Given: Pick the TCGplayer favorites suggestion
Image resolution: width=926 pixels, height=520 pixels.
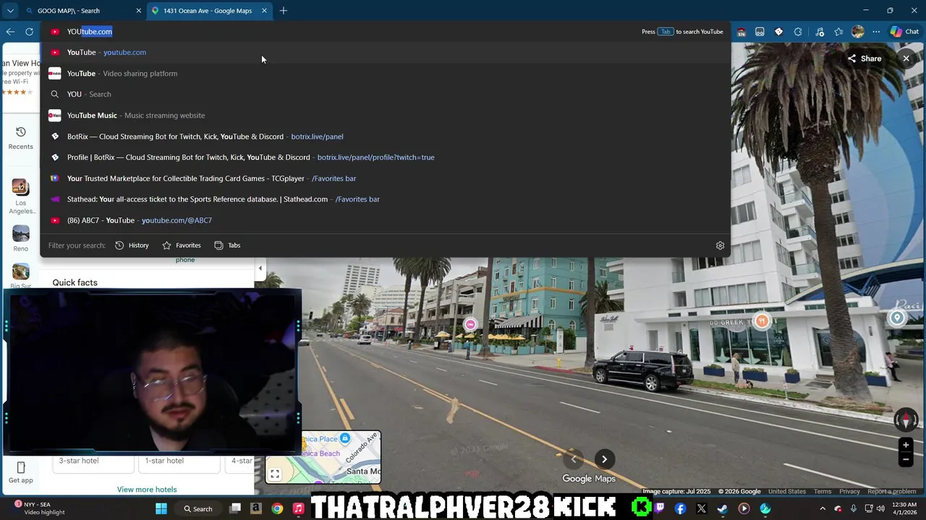Looking at the screenshot, I should [x=385, y=178].
